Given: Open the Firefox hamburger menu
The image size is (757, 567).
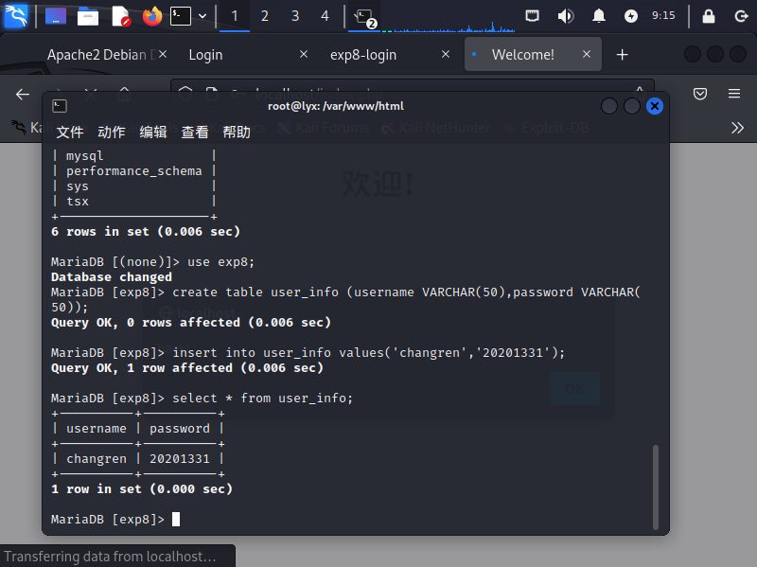Looking at the screenshot, I should point(734,94).
